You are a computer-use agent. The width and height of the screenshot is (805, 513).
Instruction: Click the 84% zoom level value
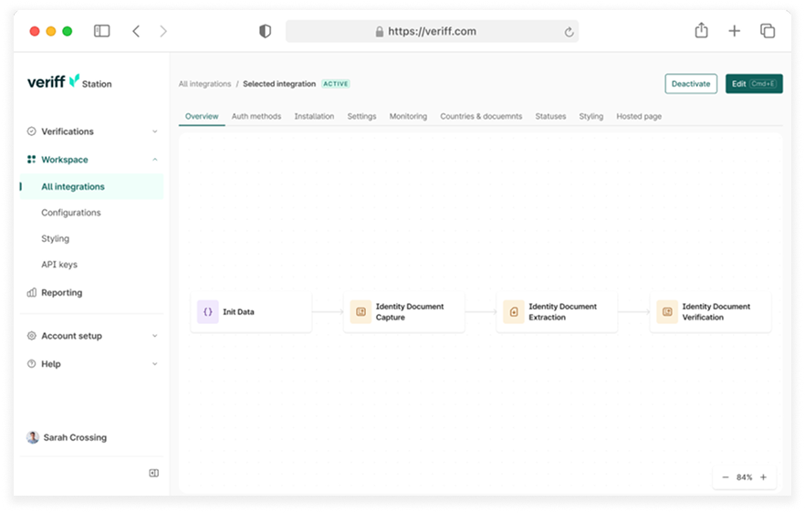[x=744, y=477]
